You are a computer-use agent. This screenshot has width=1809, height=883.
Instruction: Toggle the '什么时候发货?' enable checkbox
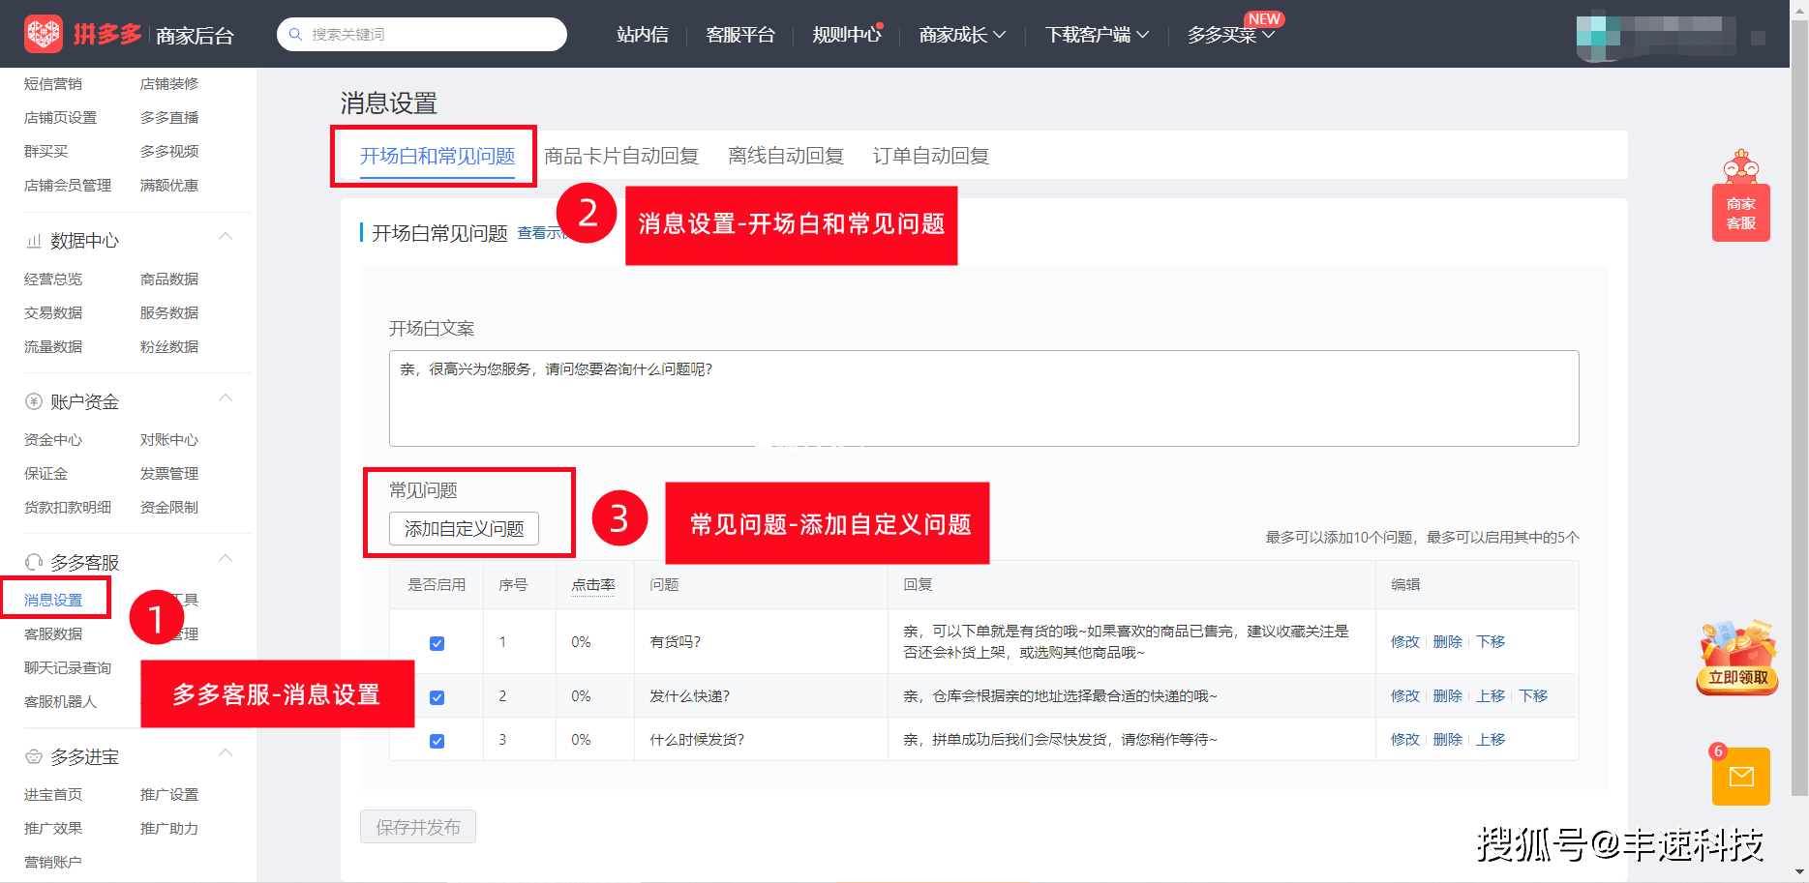(437, 741)
